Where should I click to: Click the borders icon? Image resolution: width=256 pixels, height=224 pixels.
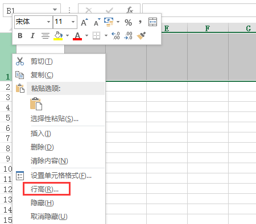(x=96, y=36)
